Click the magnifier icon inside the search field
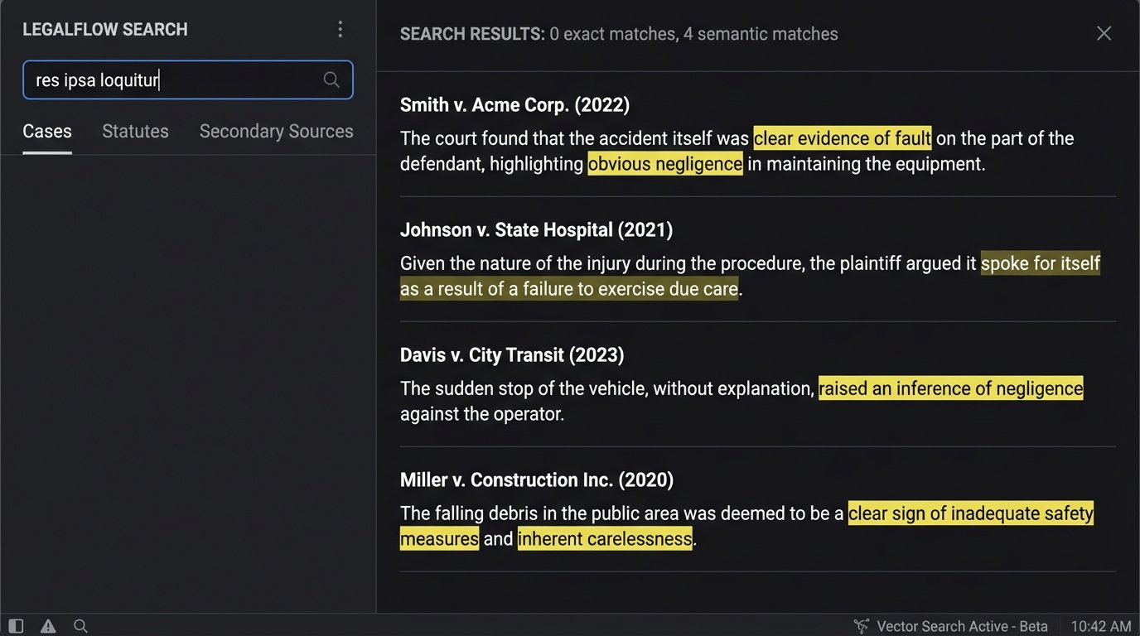This screenshot has height=636, width=1140. click(331, 79)
